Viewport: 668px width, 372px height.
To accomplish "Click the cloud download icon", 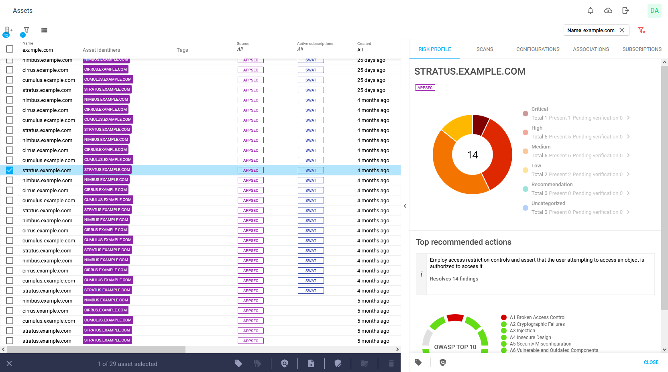I will click(608, 10).
